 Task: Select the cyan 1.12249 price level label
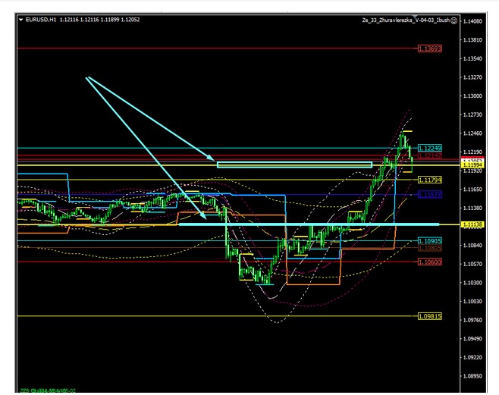[x=429, y=148]
